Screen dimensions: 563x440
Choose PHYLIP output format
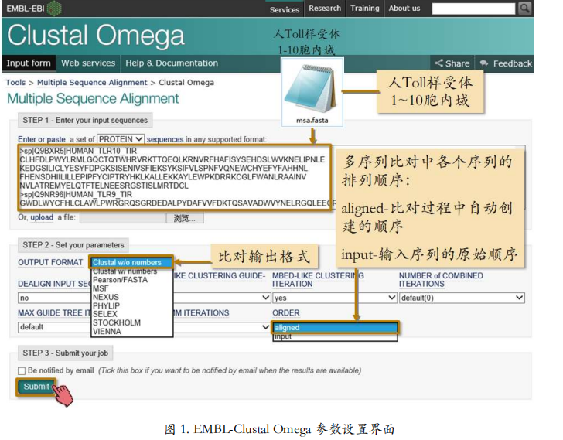(x=106, y=305)
